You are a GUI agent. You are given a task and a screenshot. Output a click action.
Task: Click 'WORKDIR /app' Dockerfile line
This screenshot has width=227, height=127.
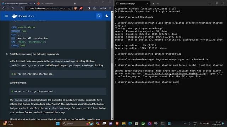(19, 31)
